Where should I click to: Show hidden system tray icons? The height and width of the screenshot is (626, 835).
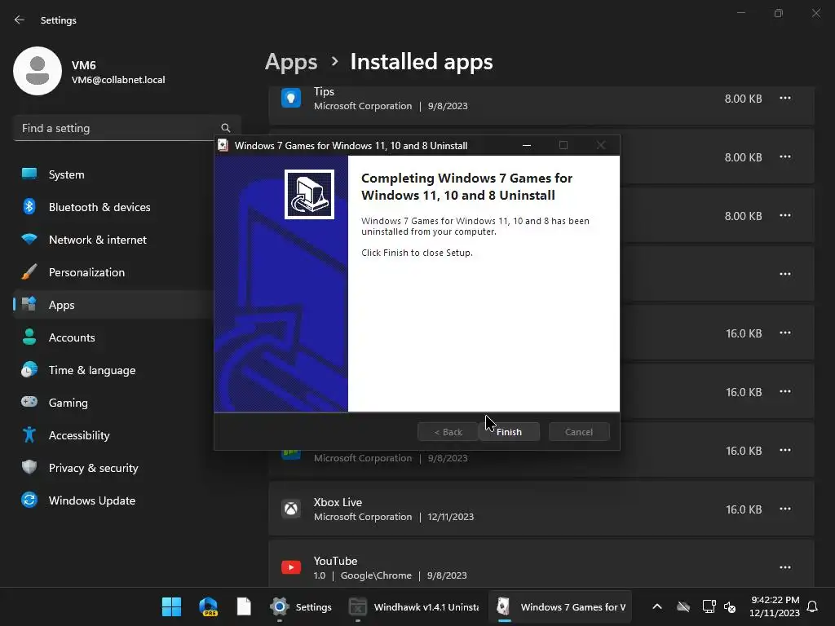[657, 606]
